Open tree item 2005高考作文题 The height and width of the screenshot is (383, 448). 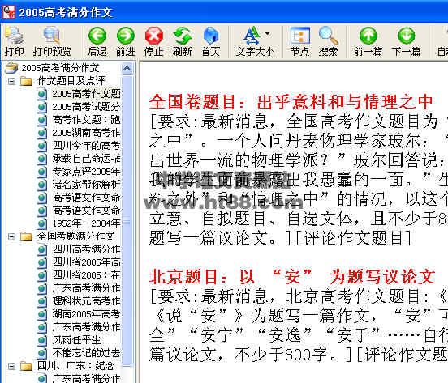pyautogui.click(x=86, y=94)
